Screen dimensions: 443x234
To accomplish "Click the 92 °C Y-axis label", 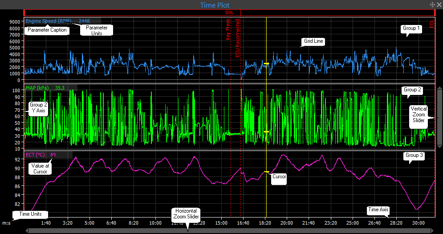I will pyautogui.click(x=17, y=159).
